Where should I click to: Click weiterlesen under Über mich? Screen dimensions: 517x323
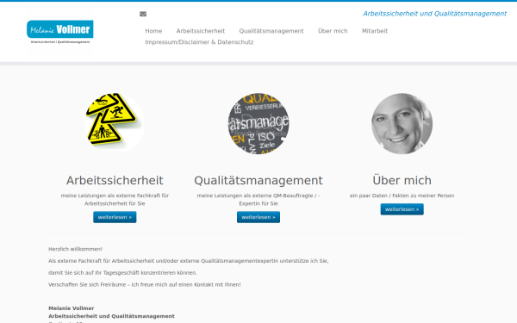click(402, 209)
